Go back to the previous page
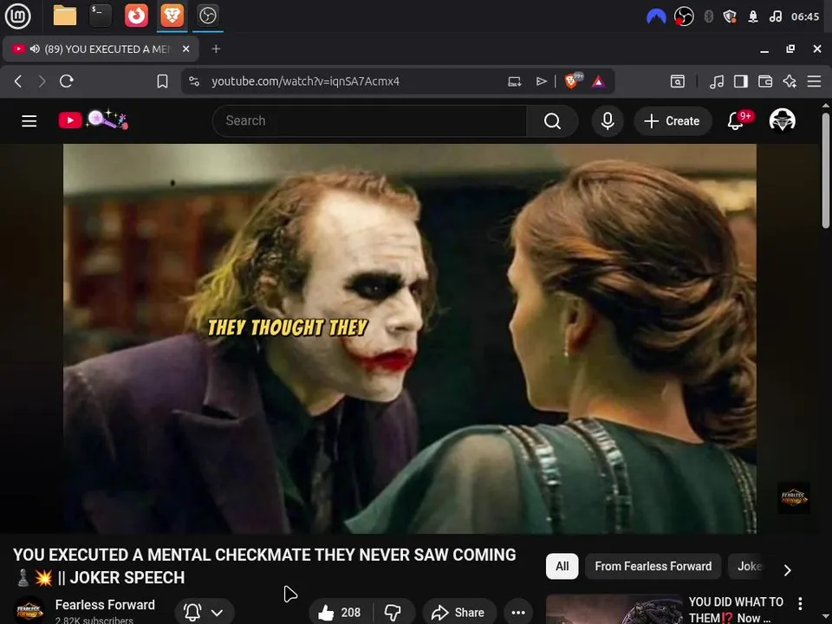 18,81
